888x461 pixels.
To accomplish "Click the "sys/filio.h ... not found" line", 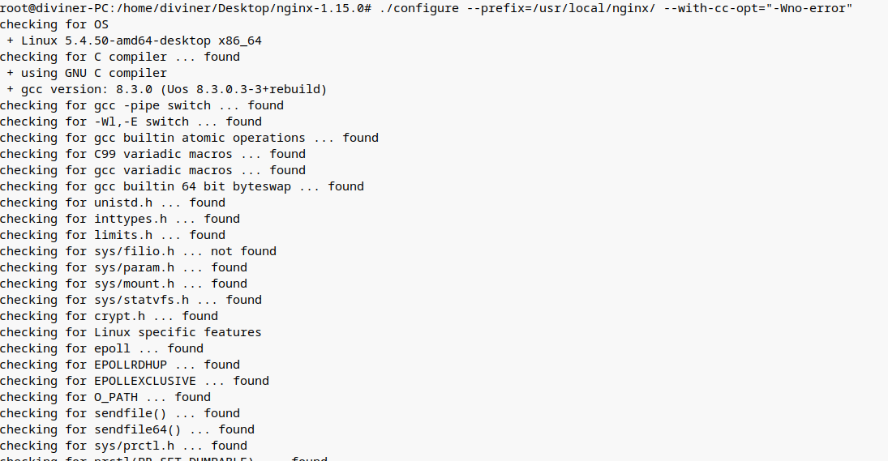I will click(138, 251).
